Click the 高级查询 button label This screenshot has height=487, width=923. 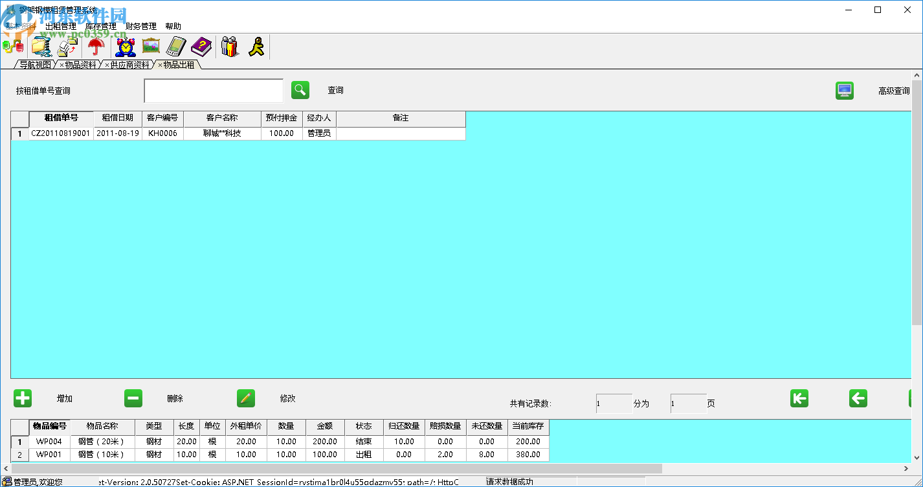[894, 91]
